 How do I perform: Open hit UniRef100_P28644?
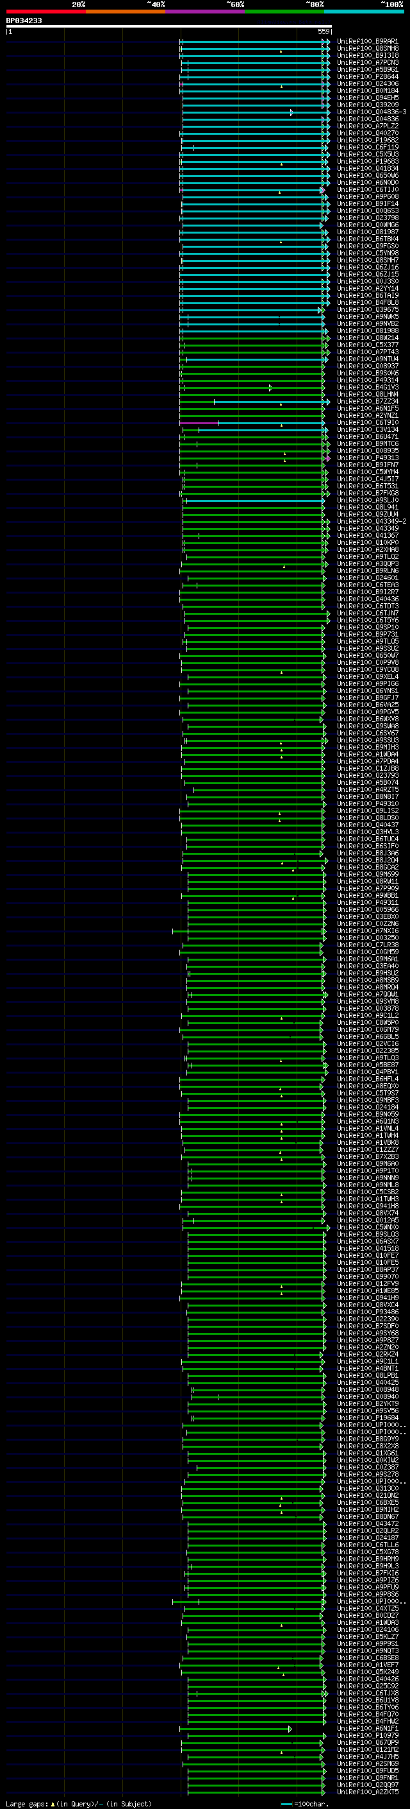click(x=368, y=76)
